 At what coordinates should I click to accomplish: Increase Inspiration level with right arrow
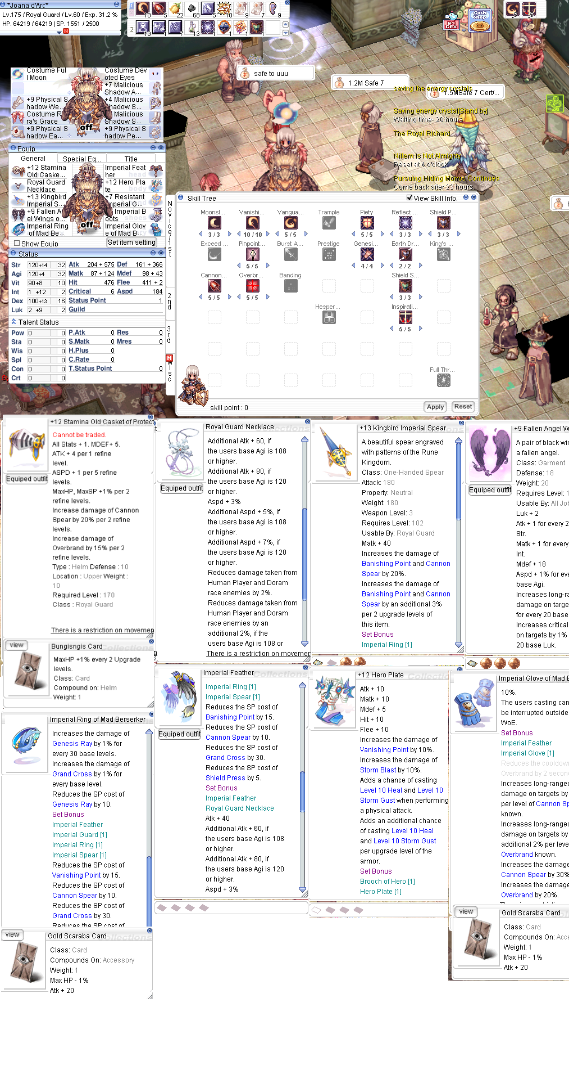(x=420, y=329)
